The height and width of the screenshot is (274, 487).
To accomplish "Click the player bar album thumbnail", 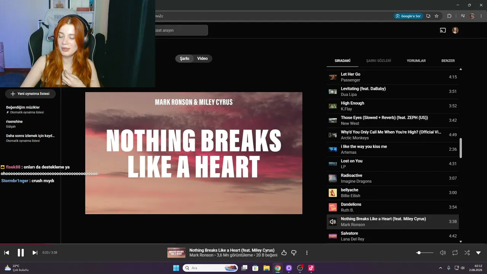I will 177,253.
